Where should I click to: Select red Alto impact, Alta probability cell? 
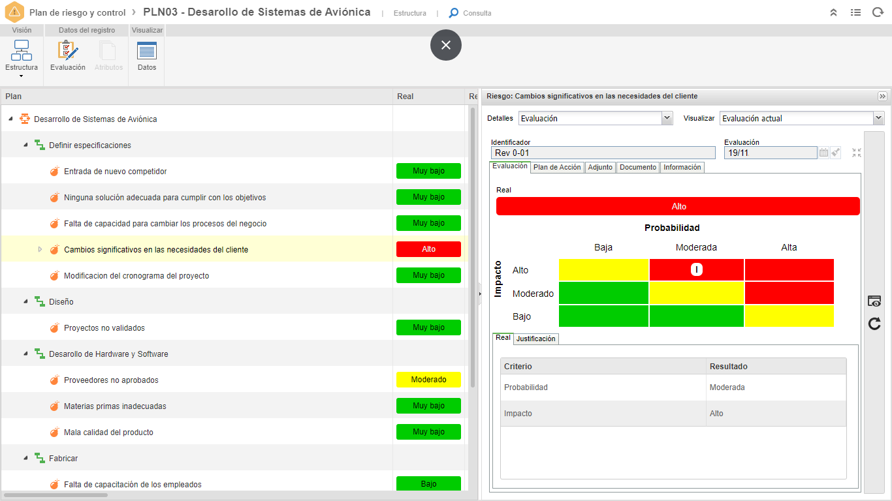click(789, 270)
